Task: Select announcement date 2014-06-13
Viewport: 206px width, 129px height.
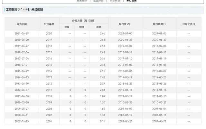Action: click(22, 77)
